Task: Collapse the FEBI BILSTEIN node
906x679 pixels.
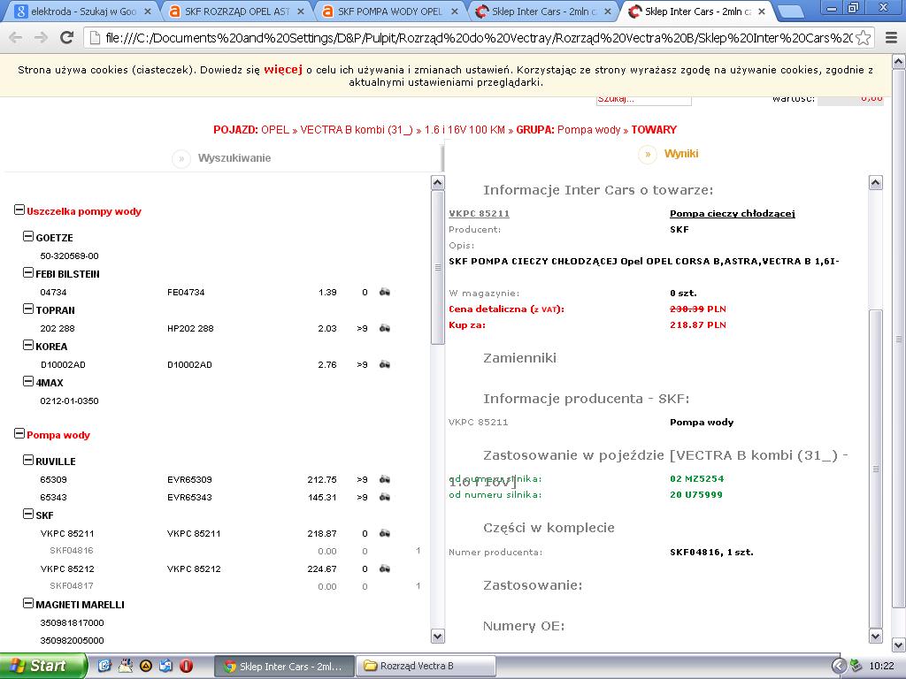Action: pos(28,272)
